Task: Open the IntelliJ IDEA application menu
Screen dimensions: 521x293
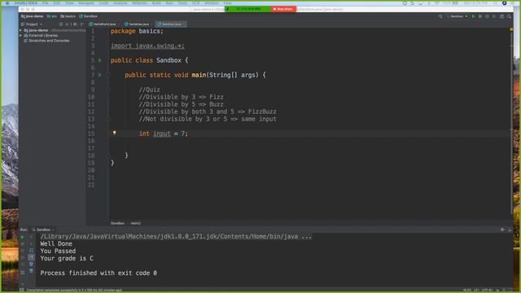Action: 26,3
